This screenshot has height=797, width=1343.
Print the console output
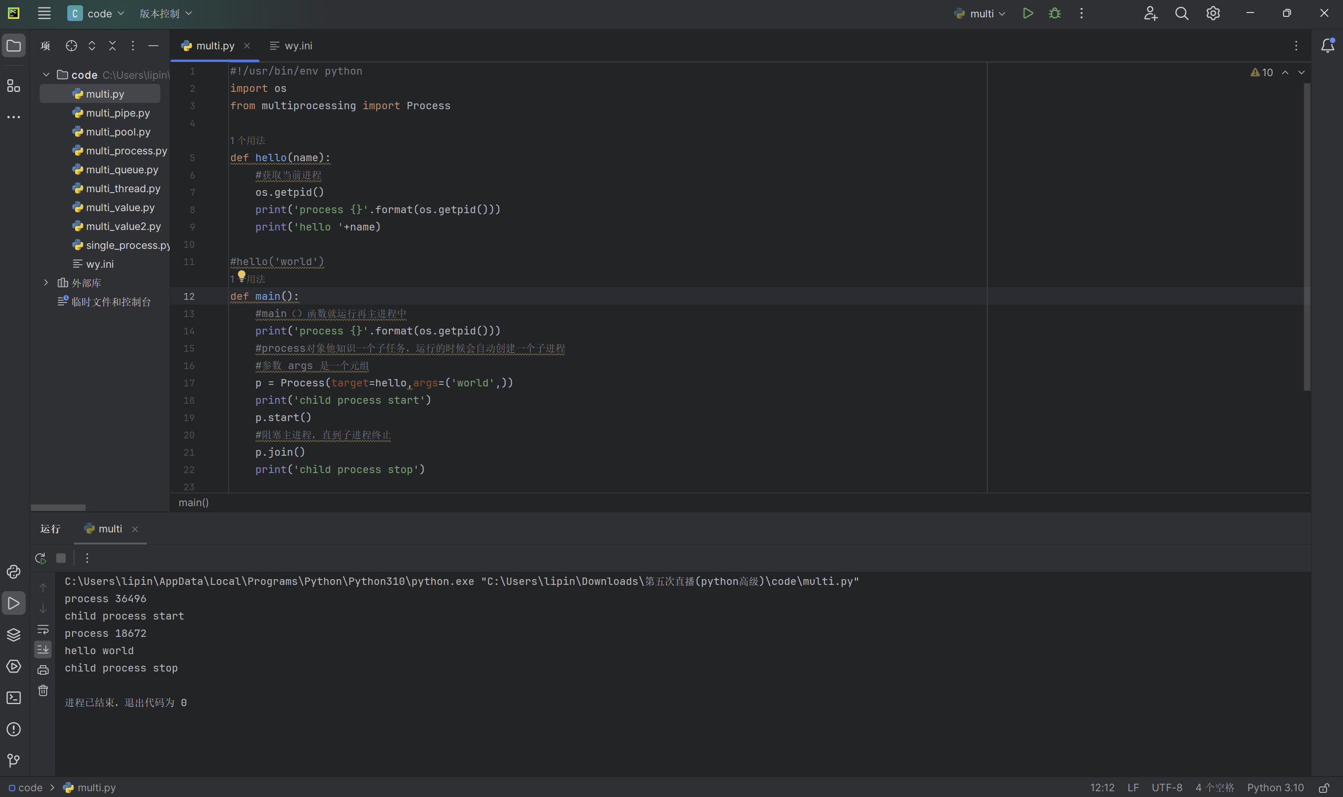pos(43,670)
